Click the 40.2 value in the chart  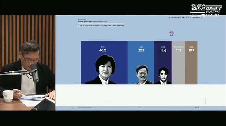tap(102, 50)
